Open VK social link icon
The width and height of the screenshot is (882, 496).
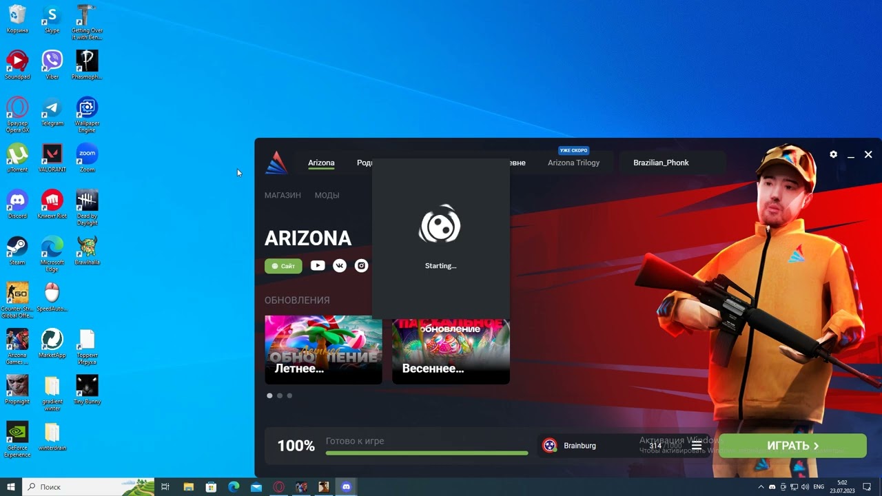[340, 265]
